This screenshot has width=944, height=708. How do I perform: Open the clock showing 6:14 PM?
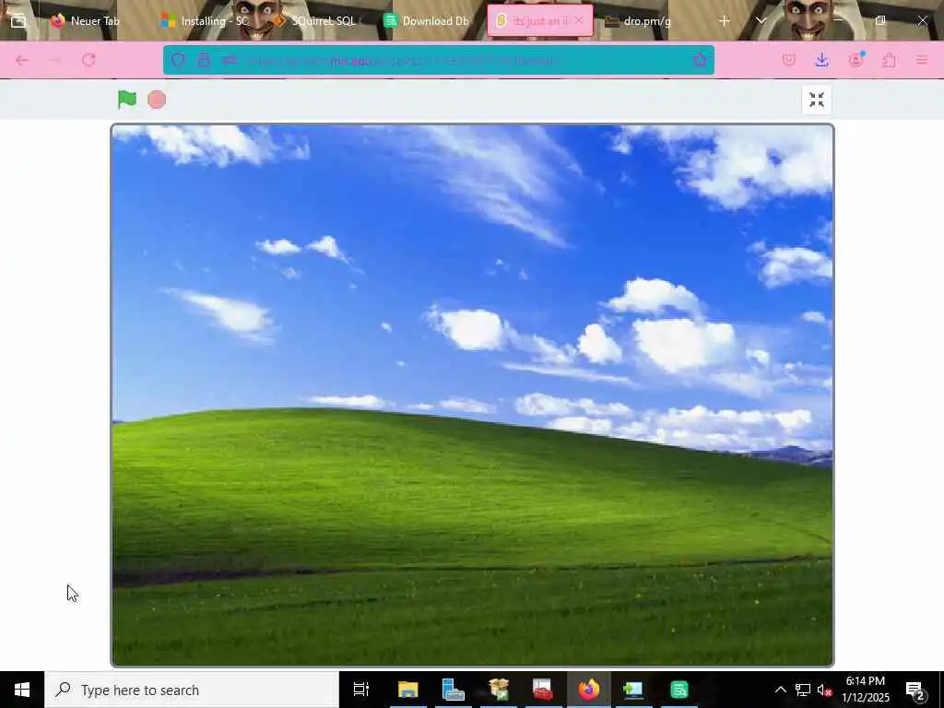865,690
